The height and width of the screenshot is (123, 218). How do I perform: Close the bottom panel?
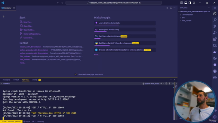pos(174,80)
